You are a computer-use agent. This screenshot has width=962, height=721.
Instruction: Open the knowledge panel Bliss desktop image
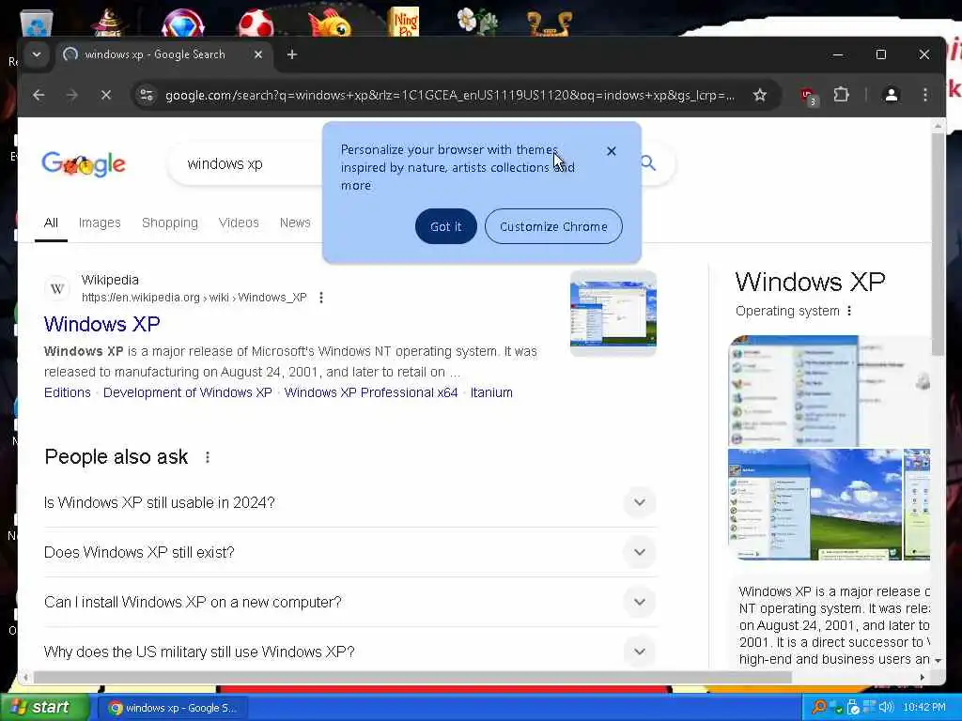[815, 504]
